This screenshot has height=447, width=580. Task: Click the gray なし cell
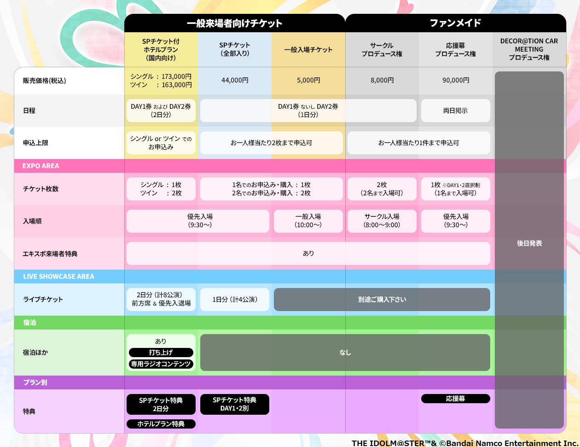click(x=345, y=353)
